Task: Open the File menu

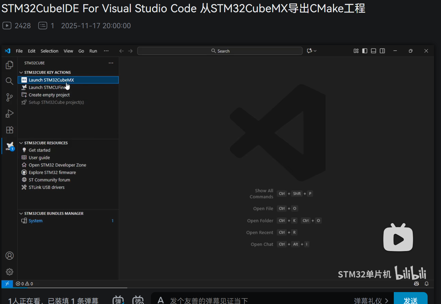Action: coord(19,51)
